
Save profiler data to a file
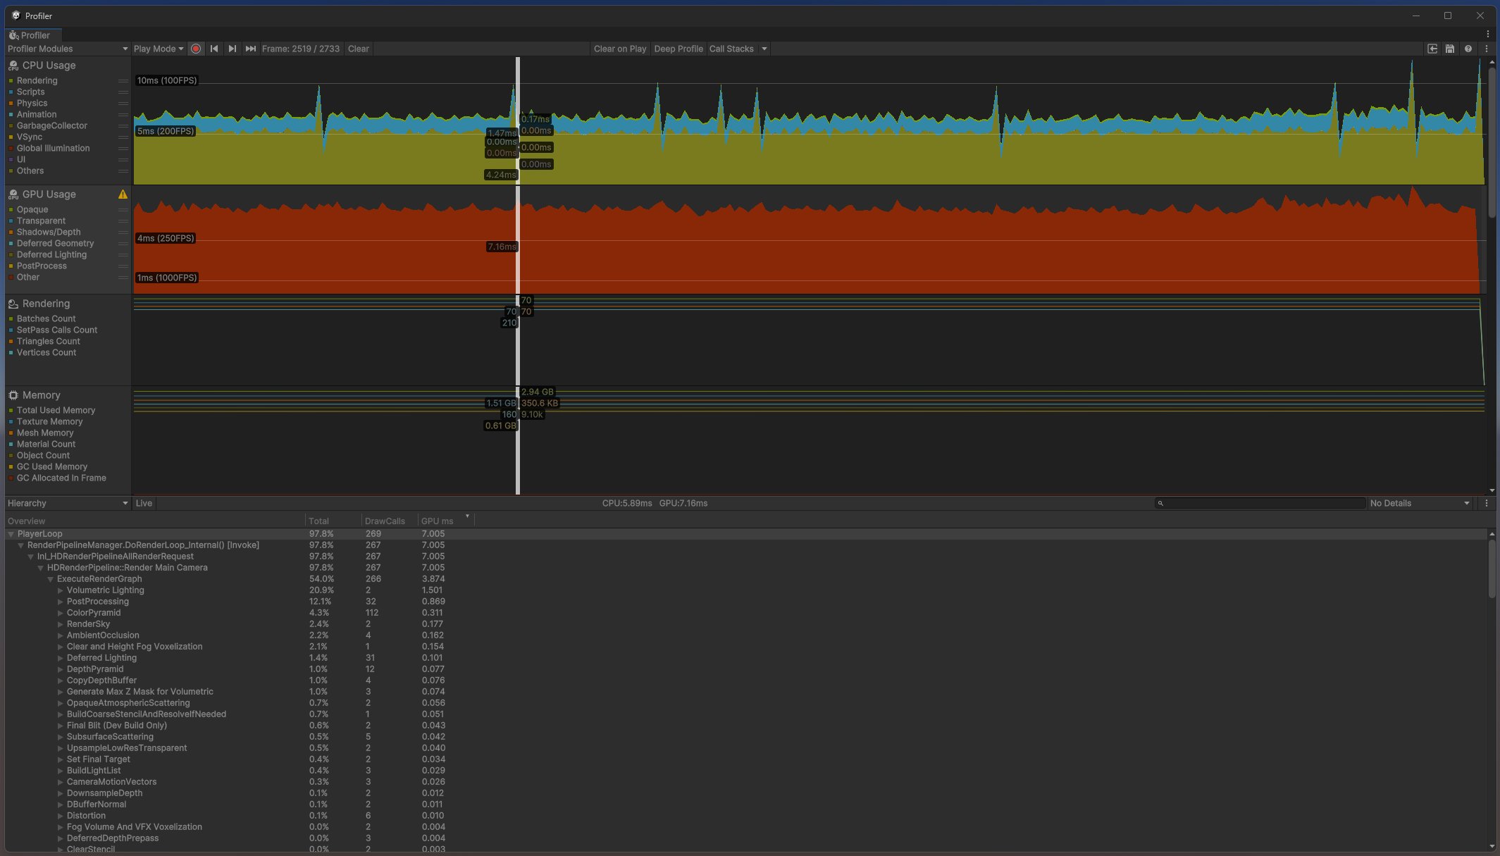1449,49
